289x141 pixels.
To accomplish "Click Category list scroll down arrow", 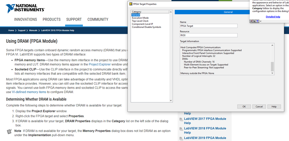I will (x=171, y=100).
